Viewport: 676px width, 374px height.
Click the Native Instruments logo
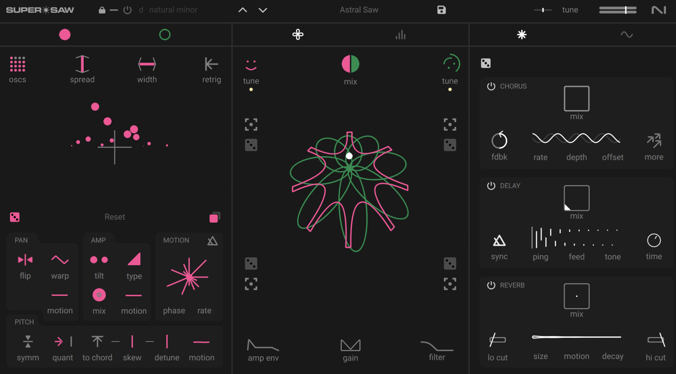point(659,10)
